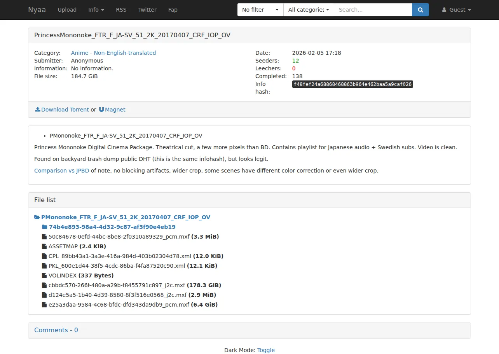Image resolution: width=499 pixels, height=354 pixels.
Task: Click the info hash value
Action: 352,84
